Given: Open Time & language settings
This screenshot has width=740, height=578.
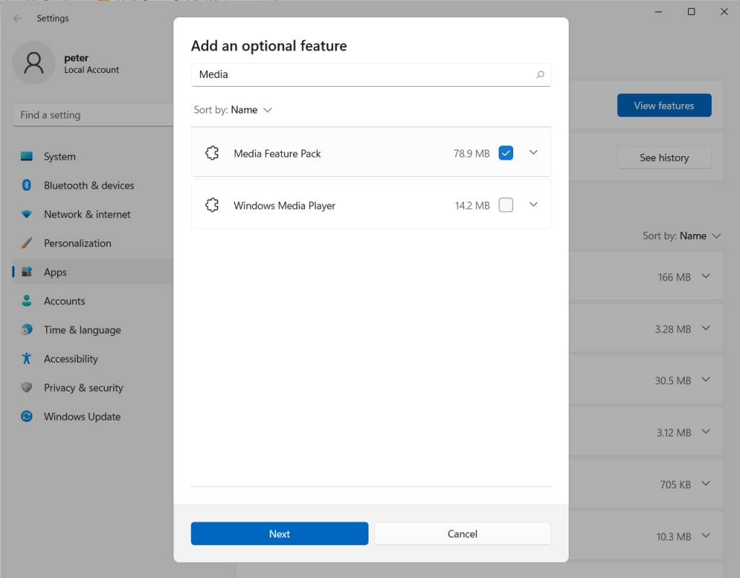Looking at the screenshot, I should click(82, 330).
